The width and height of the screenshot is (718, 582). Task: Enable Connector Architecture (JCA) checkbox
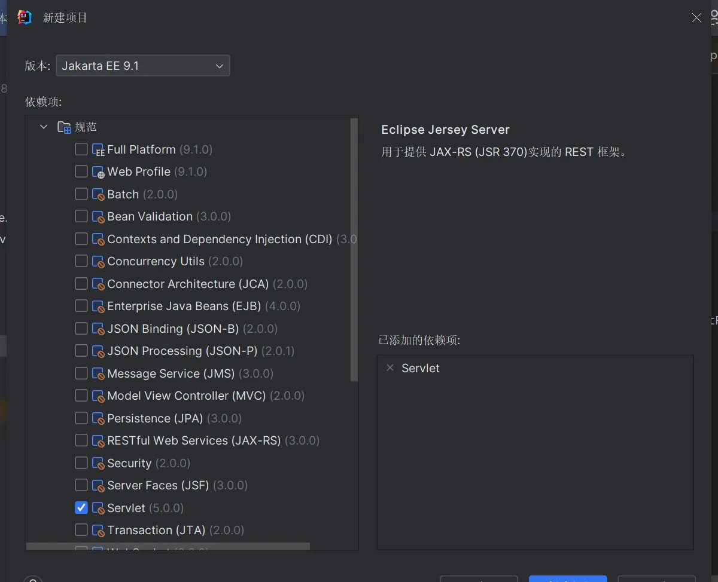click(x=81, y=283)
